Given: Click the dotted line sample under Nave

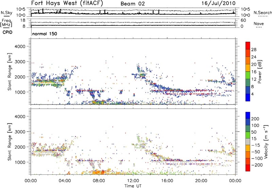Looking at the screenshot, I should (x=259, y=27).
